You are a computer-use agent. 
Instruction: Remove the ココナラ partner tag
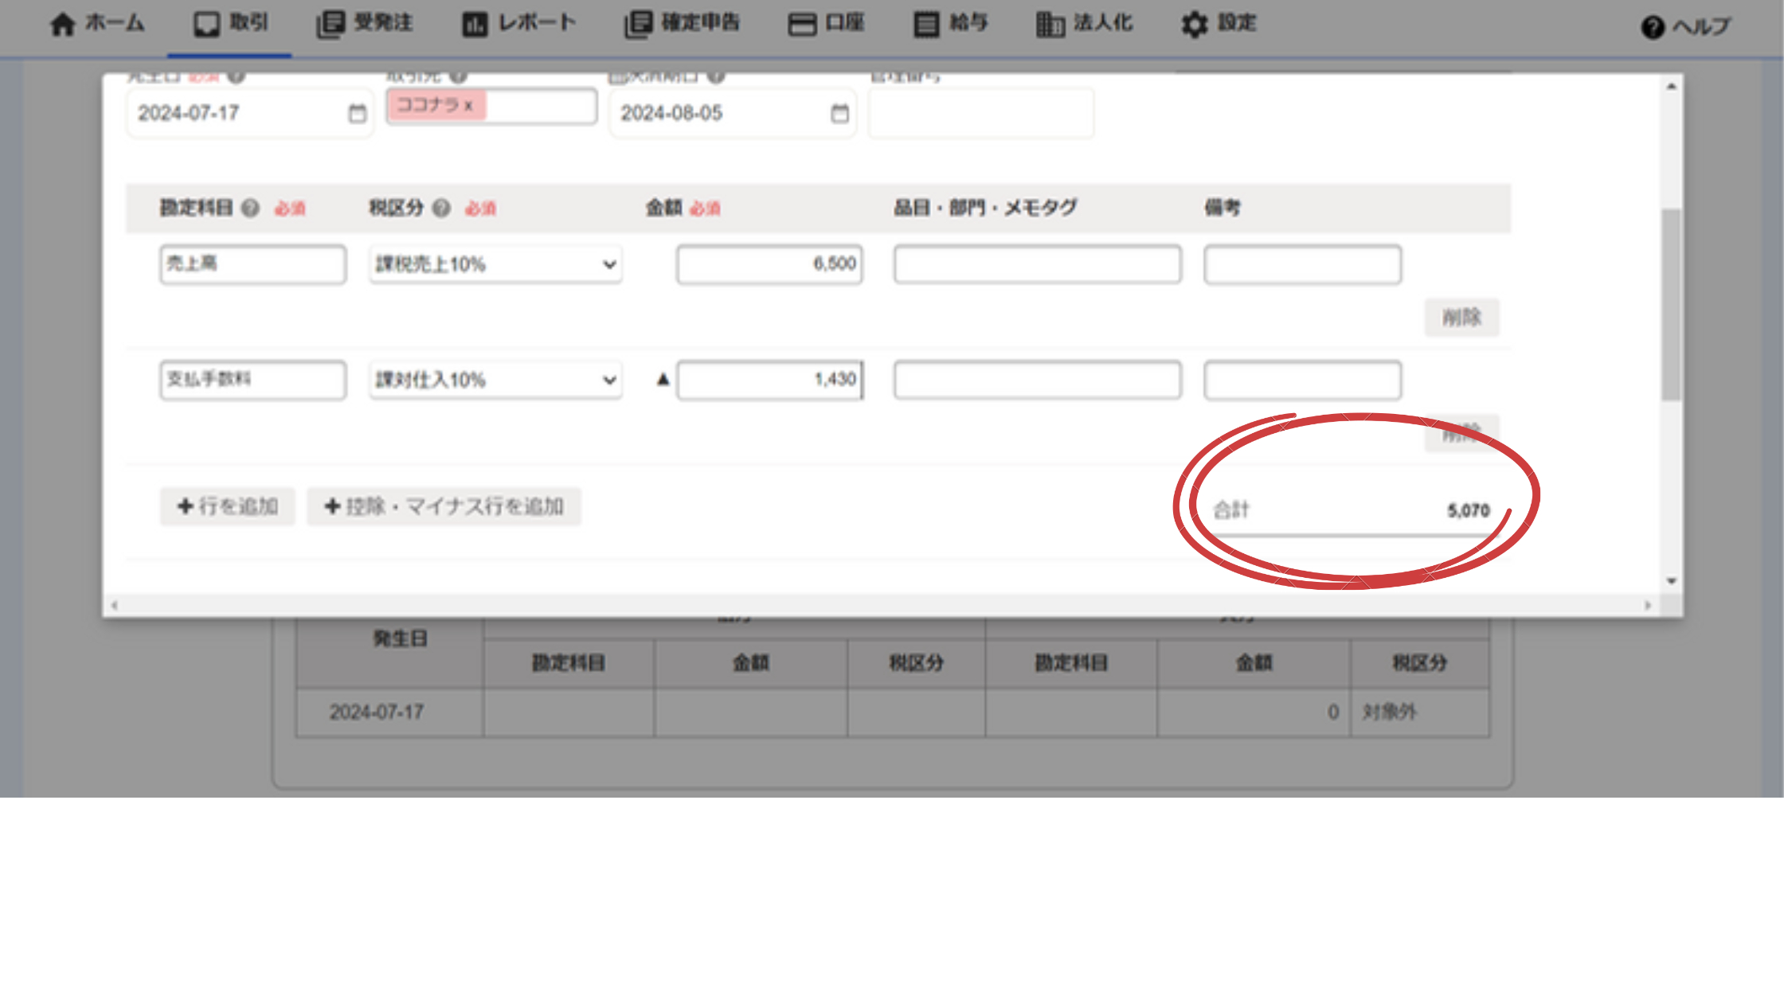pos(469,106)
